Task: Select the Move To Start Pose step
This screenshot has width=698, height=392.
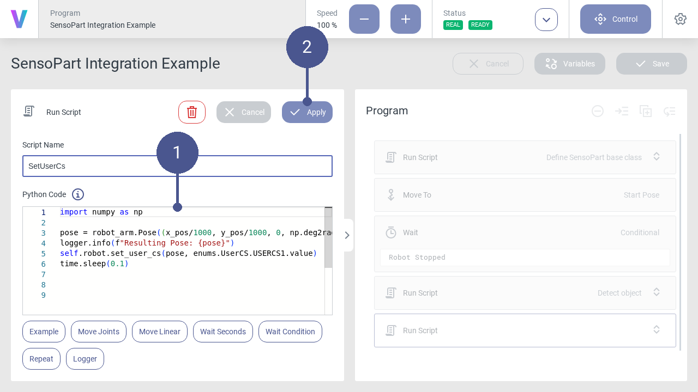Action: click(x=525, y=195)
